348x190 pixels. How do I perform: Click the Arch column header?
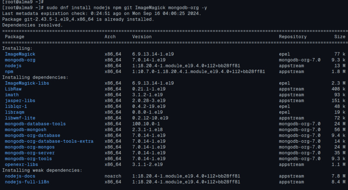point(110,36)
